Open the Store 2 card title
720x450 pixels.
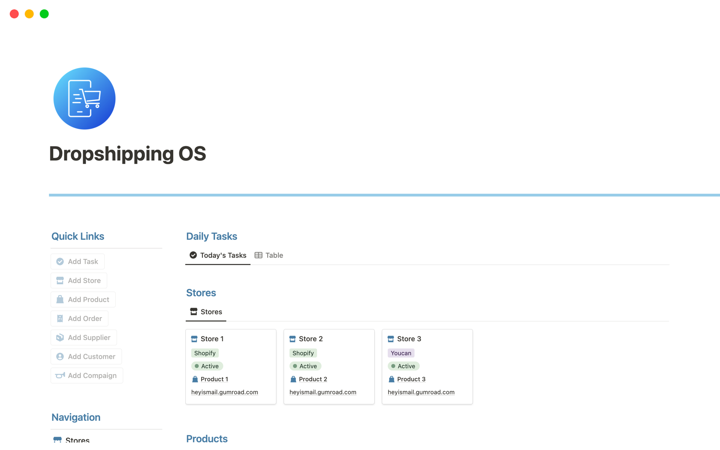[310, 339]
